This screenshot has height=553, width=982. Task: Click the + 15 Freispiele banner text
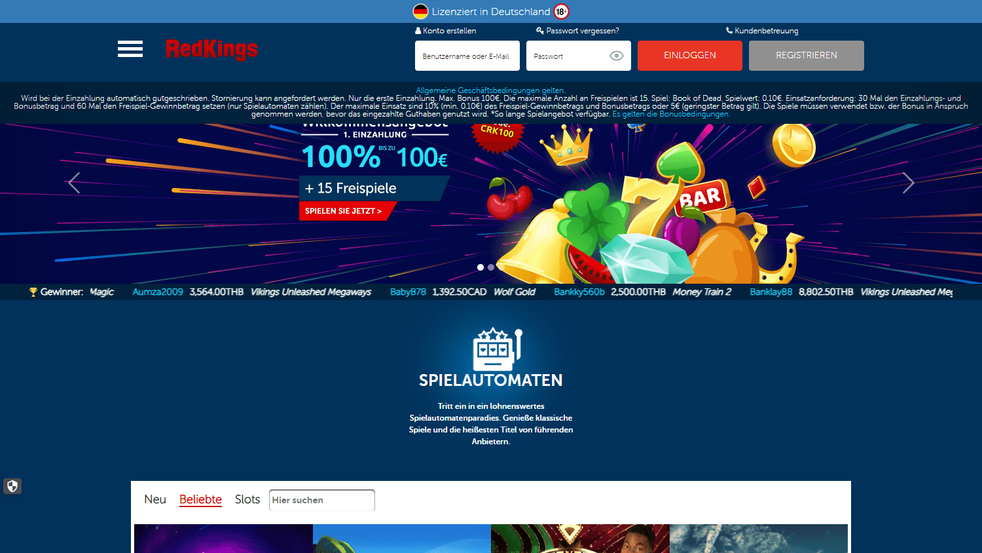(x=351, y=188)
